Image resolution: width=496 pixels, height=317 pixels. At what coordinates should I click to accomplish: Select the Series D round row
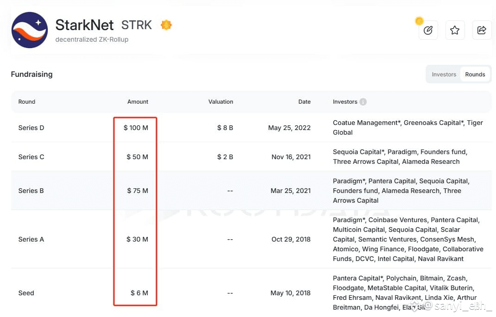coord(251,128)
